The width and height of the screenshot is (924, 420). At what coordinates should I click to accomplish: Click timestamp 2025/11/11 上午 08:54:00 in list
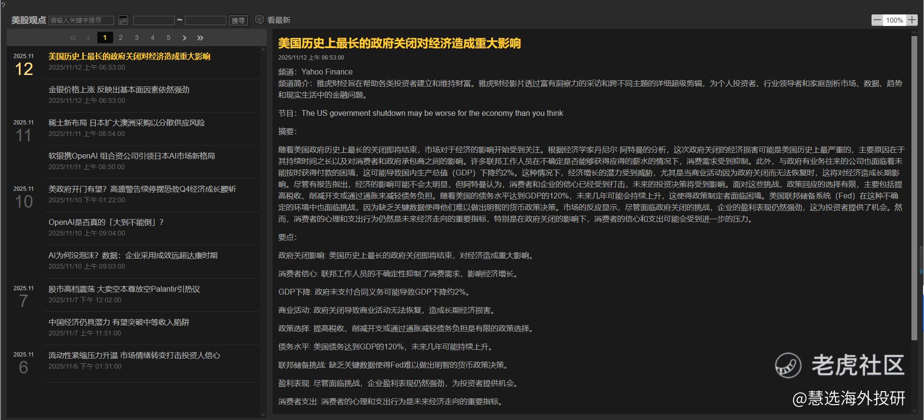coord(87,134)
